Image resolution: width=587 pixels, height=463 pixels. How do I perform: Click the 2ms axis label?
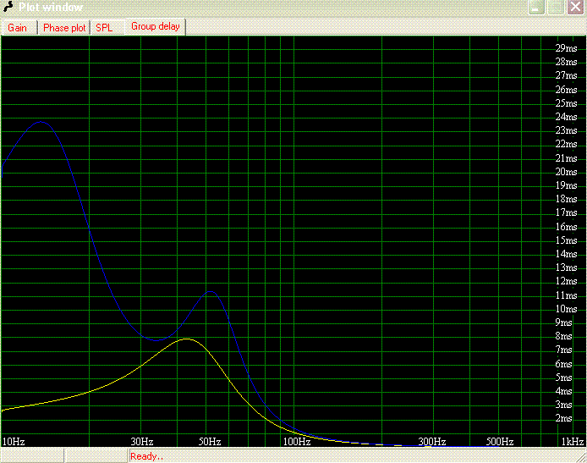coord(563,418)
